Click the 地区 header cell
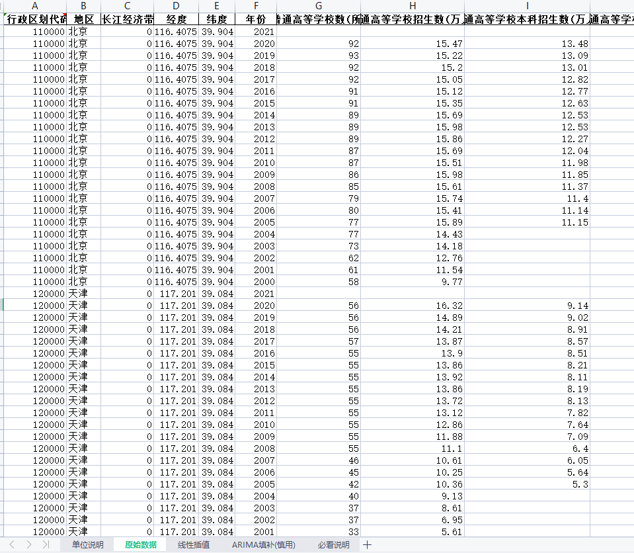This screenshot has width=634, height=553. pos(83,19)
